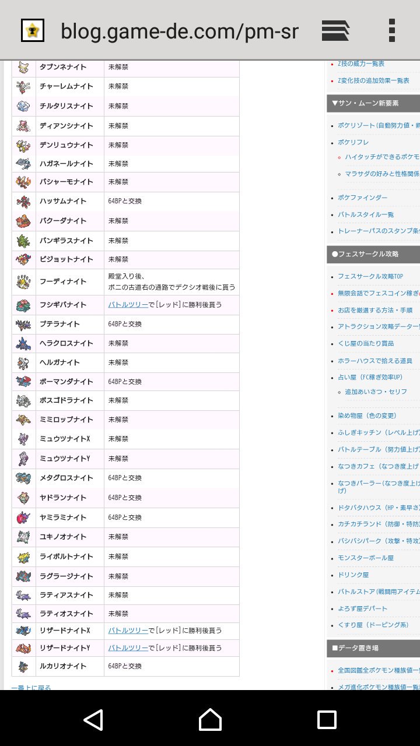Tap the sprite icon beside チルタリスナイト

click(23, 106)
